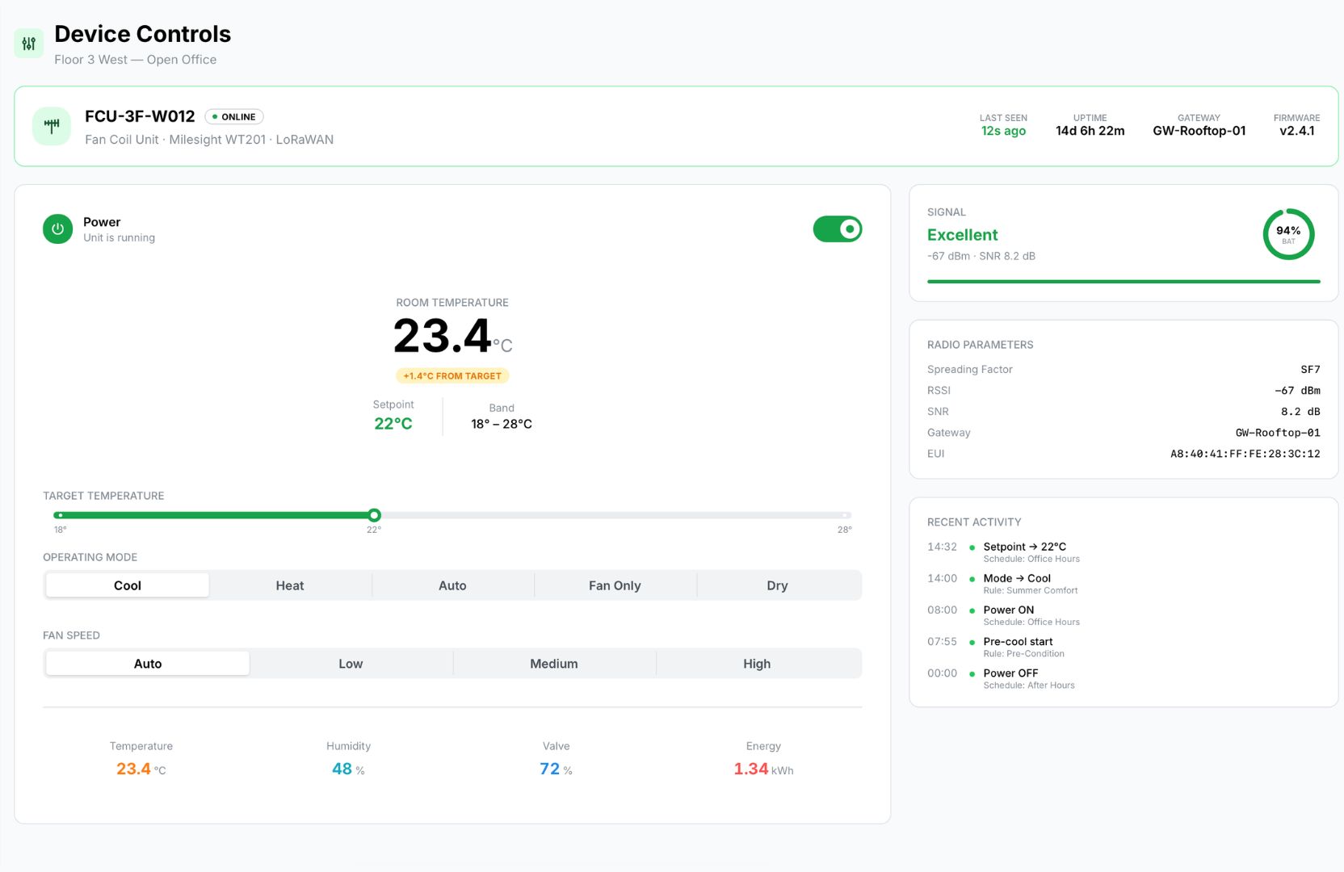This screenshot has height=872, width=1344.
Task: Click the ONLINE status badge
Action: coord(234,117)
